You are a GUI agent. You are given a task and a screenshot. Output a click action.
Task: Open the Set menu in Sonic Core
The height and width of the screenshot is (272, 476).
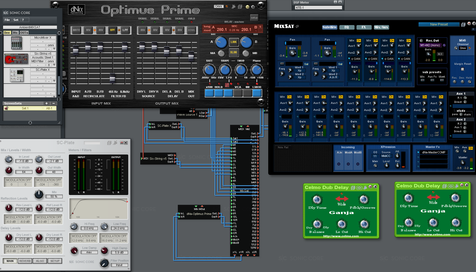coord(16,20)
